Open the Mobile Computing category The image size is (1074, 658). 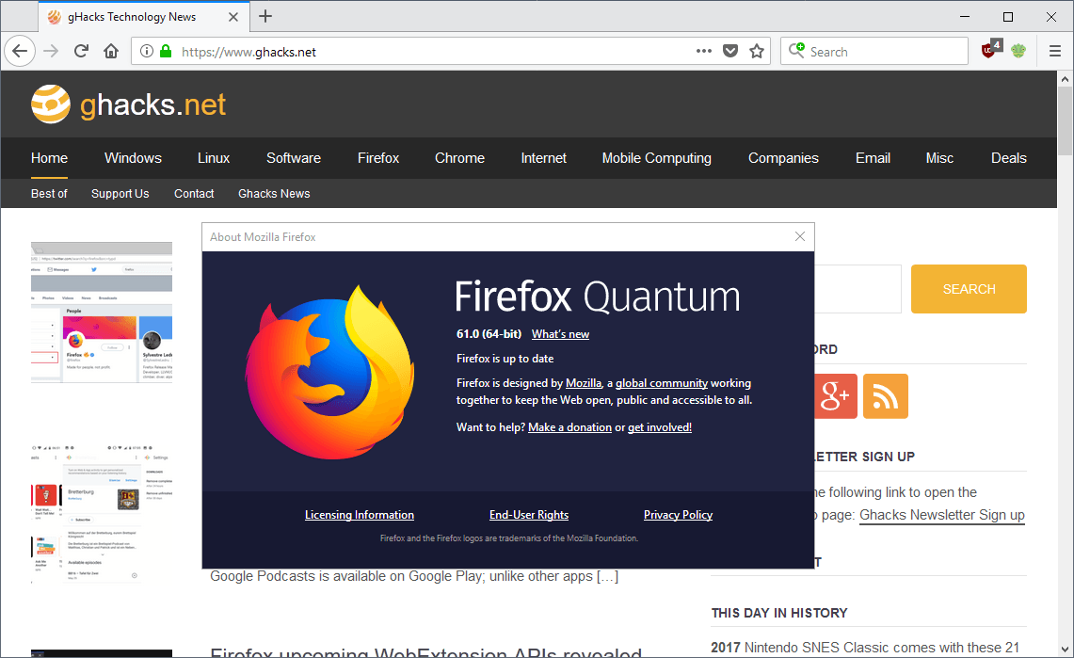657,158
